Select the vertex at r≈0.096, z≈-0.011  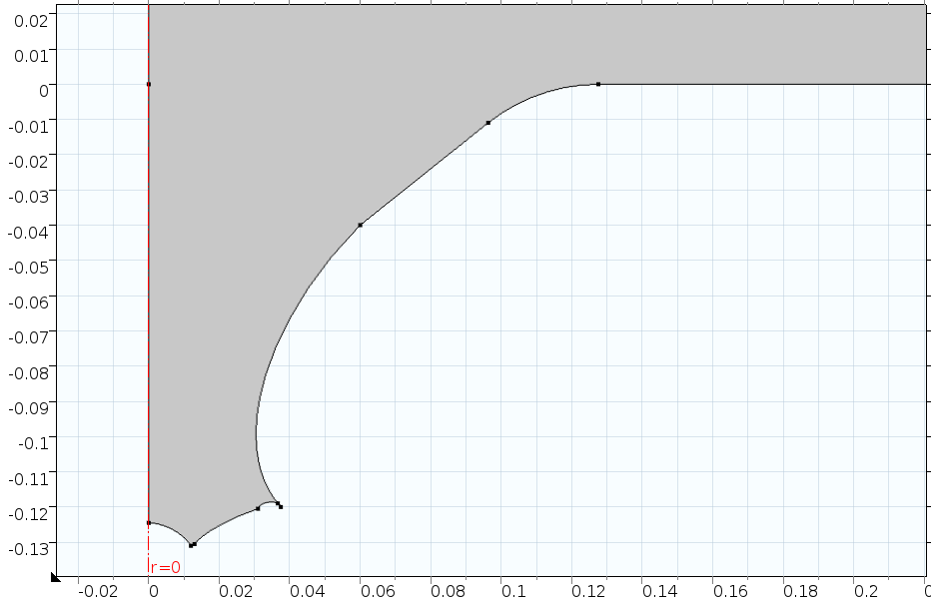tap(488, 123)
